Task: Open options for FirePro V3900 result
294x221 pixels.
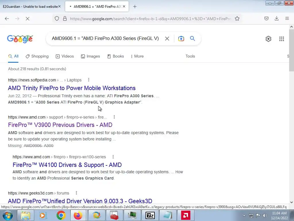Action: (114, 117)
